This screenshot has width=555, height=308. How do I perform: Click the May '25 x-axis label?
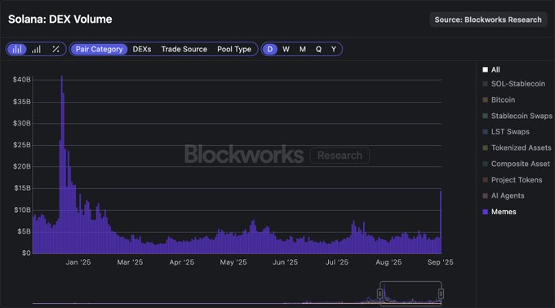tap(233, 262)
